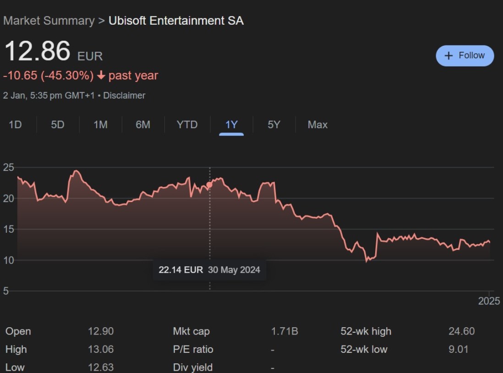The image size is (503, 373).
Task: Select the 1Y range tab
Action: point(231,125)
